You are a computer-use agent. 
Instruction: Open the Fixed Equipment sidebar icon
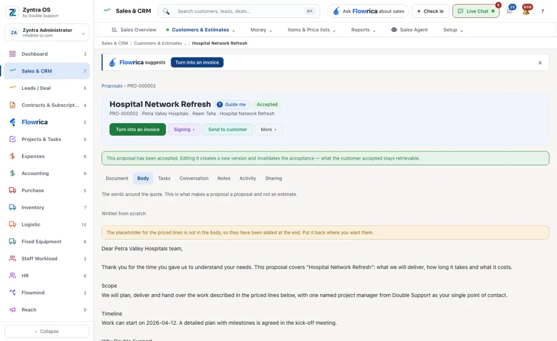pyautogui.click(x=12, y=241)
